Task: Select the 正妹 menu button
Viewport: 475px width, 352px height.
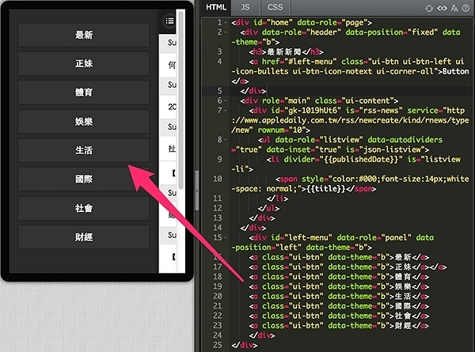Action: click(x=83, y=64)
